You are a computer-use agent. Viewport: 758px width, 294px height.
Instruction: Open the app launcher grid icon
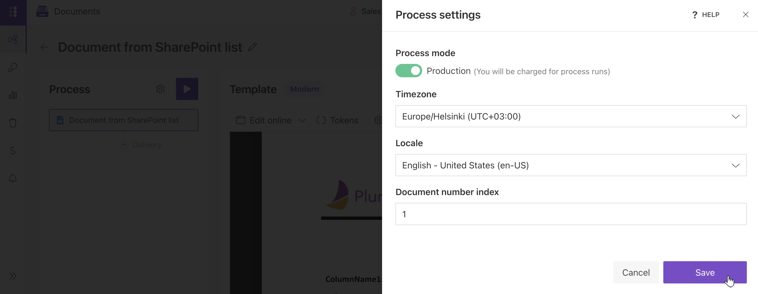pos(13,12)
